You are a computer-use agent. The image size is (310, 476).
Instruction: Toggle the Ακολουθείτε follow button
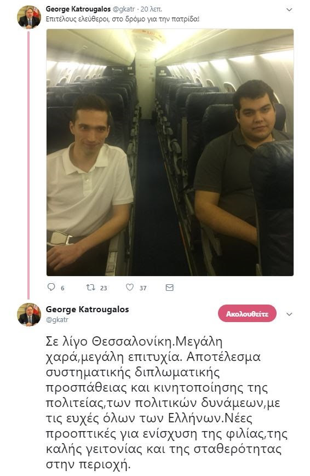tap(247, 313)
